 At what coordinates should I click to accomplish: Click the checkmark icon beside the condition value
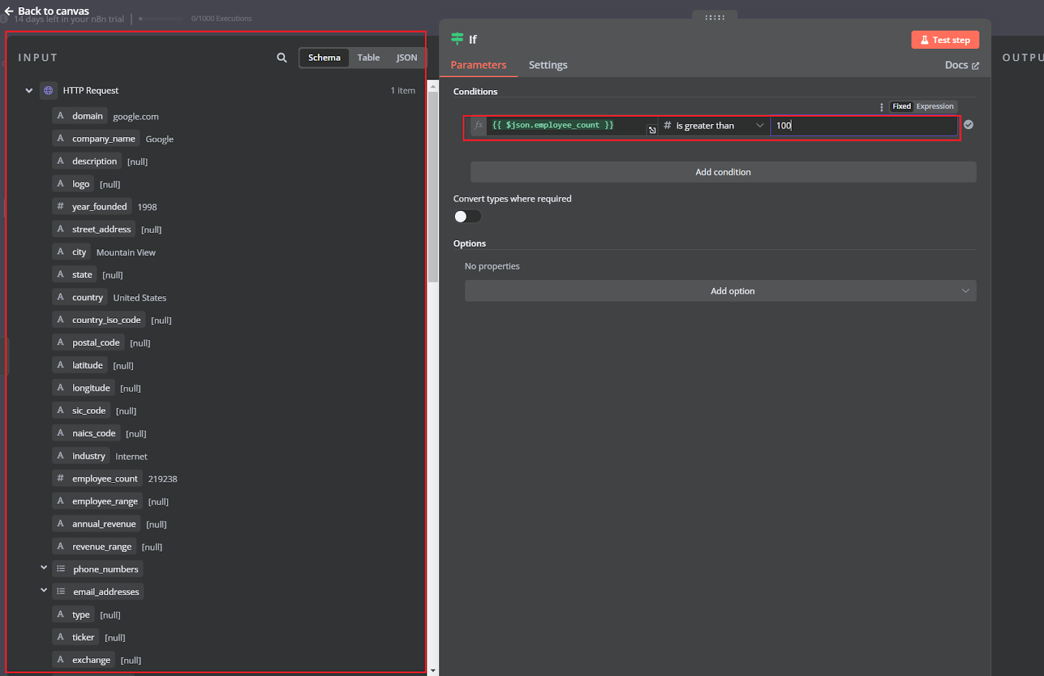coord(968,125)
